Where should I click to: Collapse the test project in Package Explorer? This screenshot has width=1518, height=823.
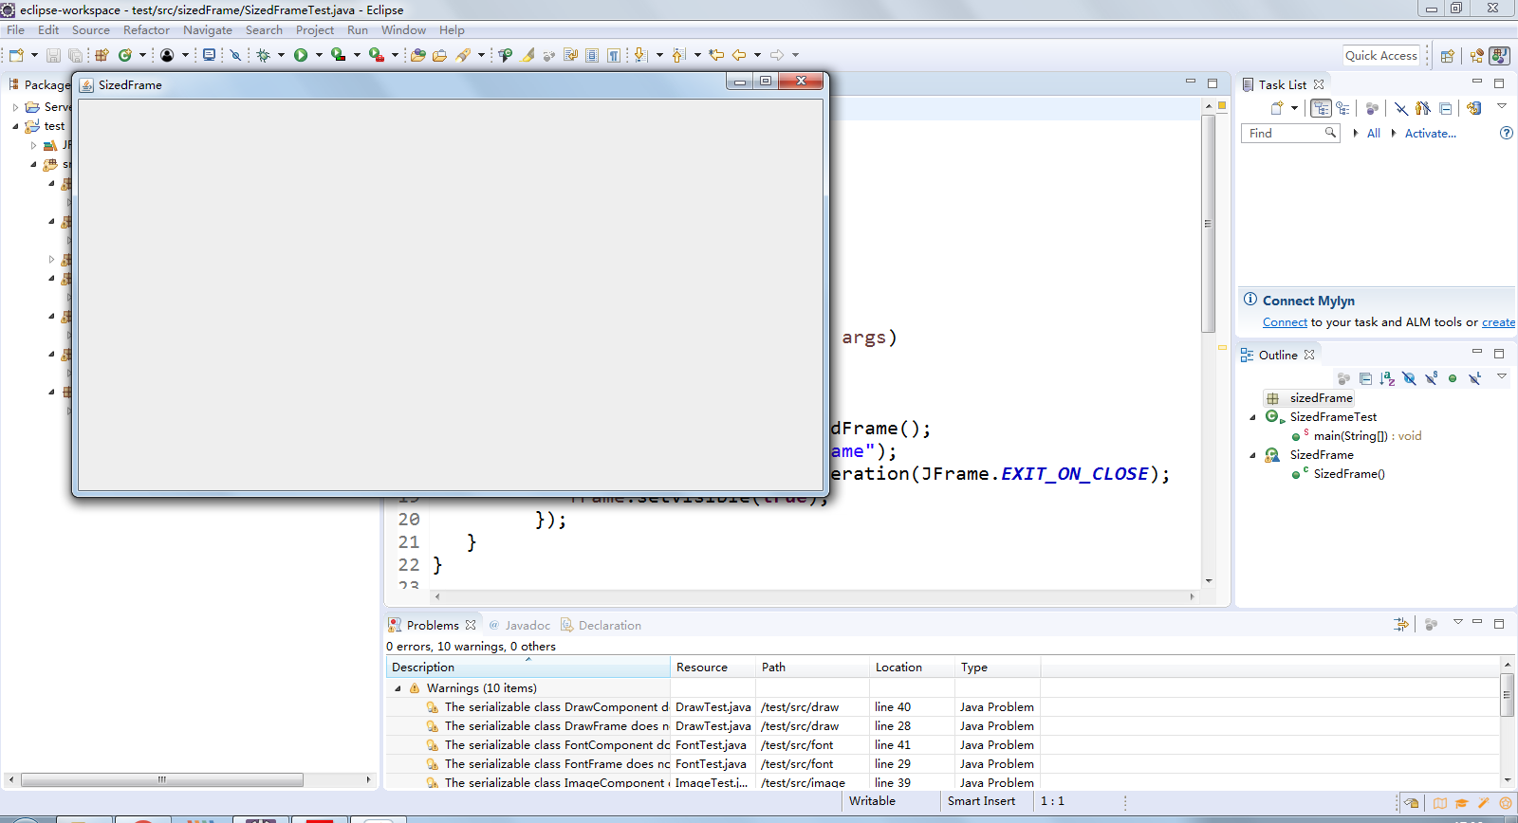15,126
